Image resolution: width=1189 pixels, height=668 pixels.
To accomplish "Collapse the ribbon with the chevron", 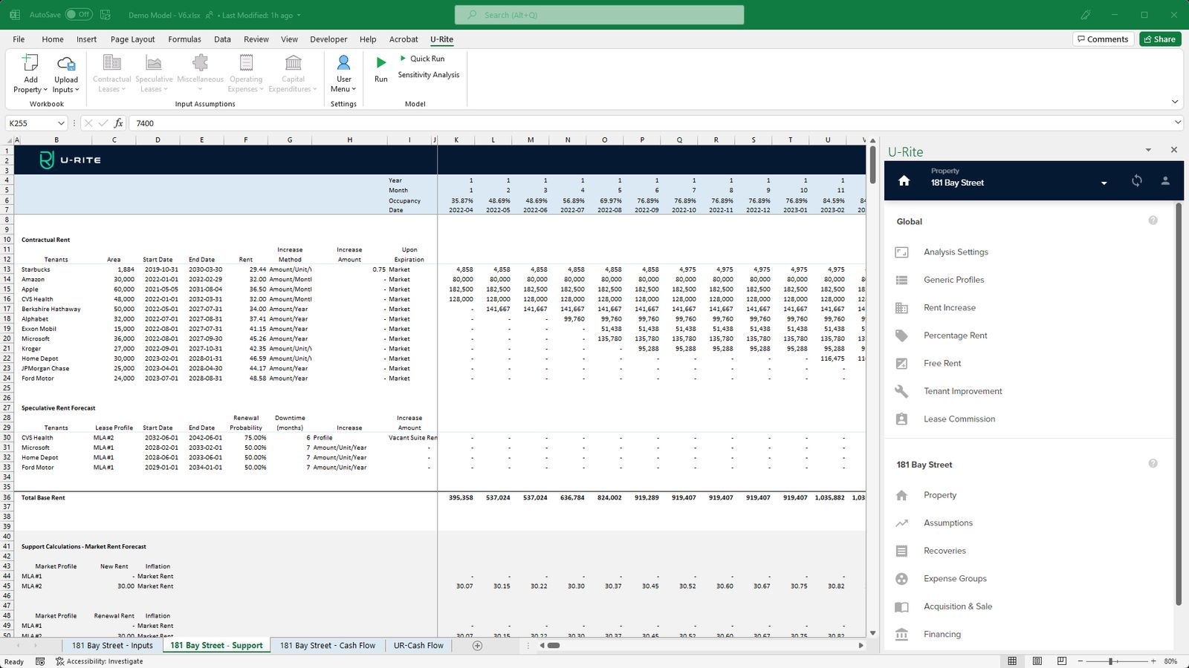I will (1174, 102).
